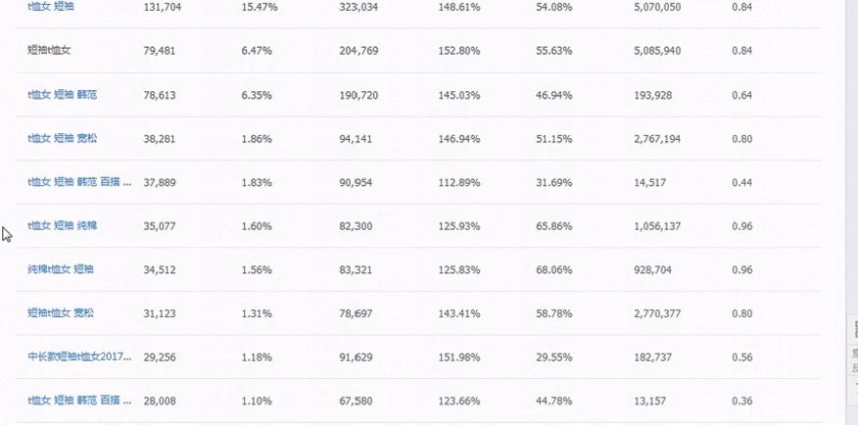This screenshot has width=858, height=425.
Task: Open the truncated keyword link in the 37,889 row
Action: (79, 182)
